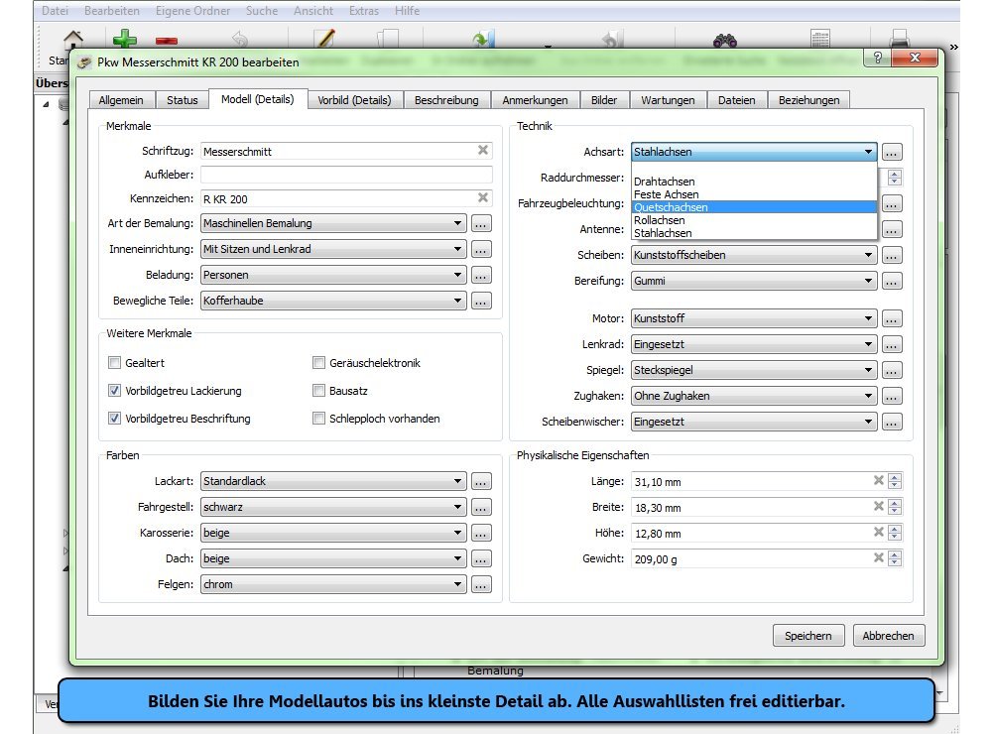Click the help question mark in dialog title
Screen dimensions: 993x734
877,58
